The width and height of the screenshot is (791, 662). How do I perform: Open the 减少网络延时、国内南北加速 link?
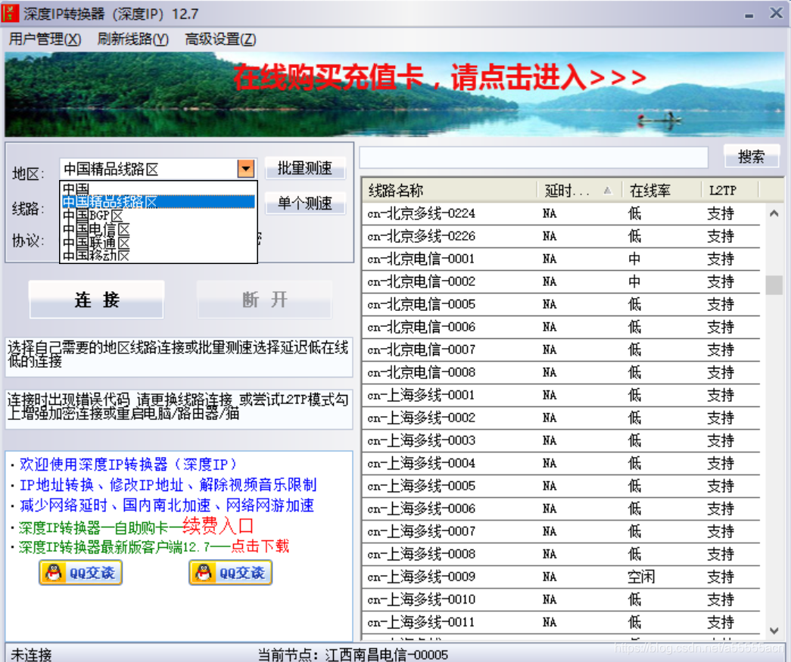pos(167,505)
